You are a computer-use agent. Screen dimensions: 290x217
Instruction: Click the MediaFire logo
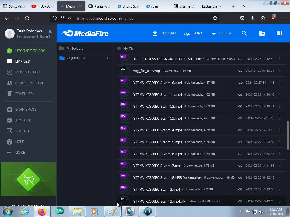[85, 33]
